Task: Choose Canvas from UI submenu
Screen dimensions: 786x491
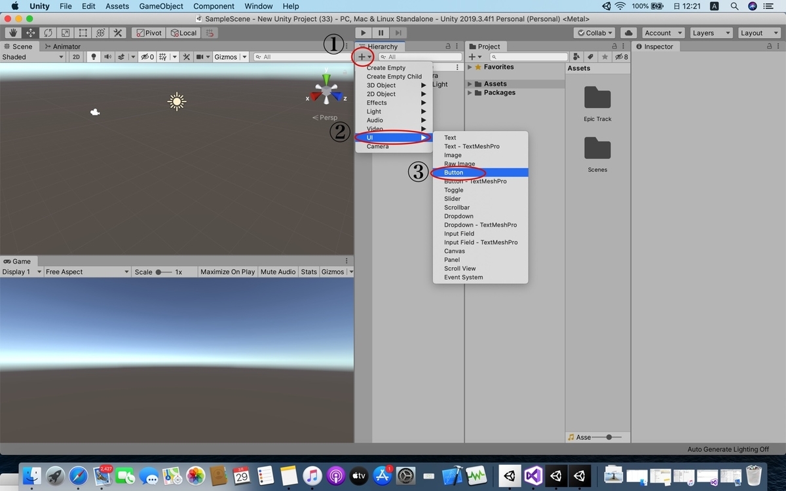Action: point(480,251)
